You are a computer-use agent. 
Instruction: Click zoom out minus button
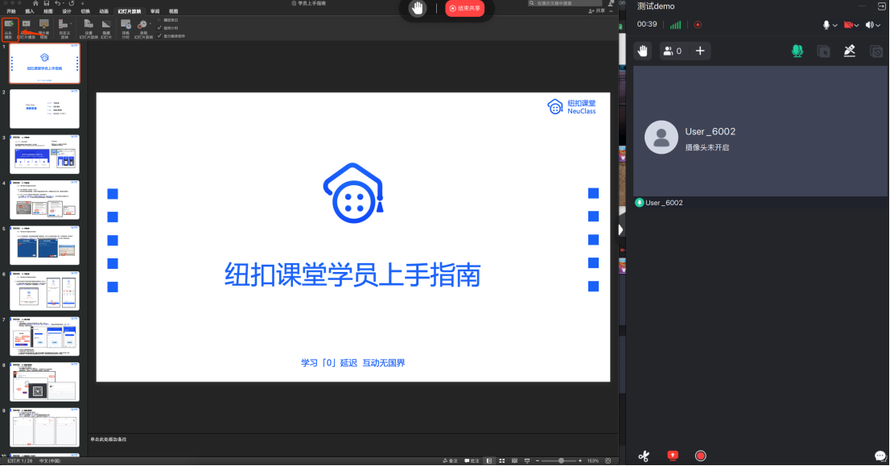(537, 461)
